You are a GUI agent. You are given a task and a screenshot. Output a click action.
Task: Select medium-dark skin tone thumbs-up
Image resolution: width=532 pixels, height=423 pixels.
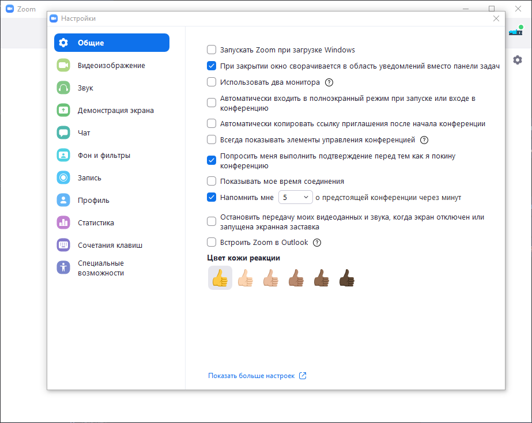click(x=321, y=278)
